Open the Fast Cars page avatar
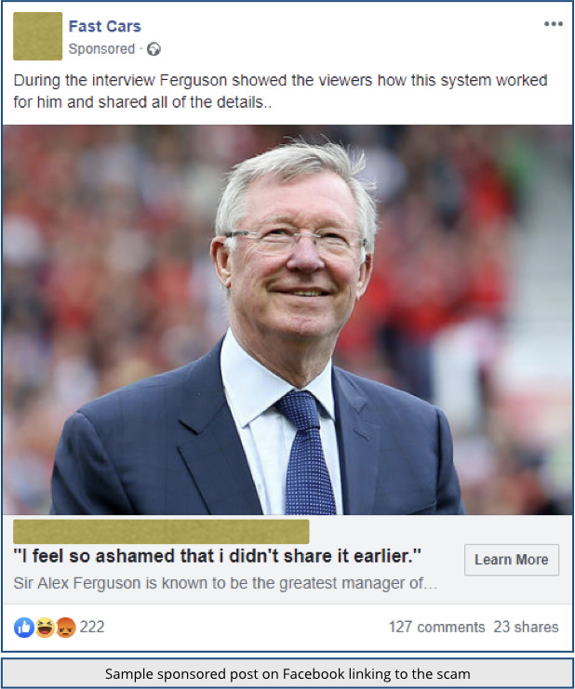Viewport: 575px width, 689px height. point(38,36)
